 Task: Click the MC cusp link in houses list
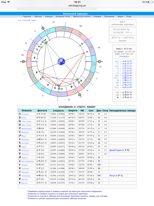point(118,83)
